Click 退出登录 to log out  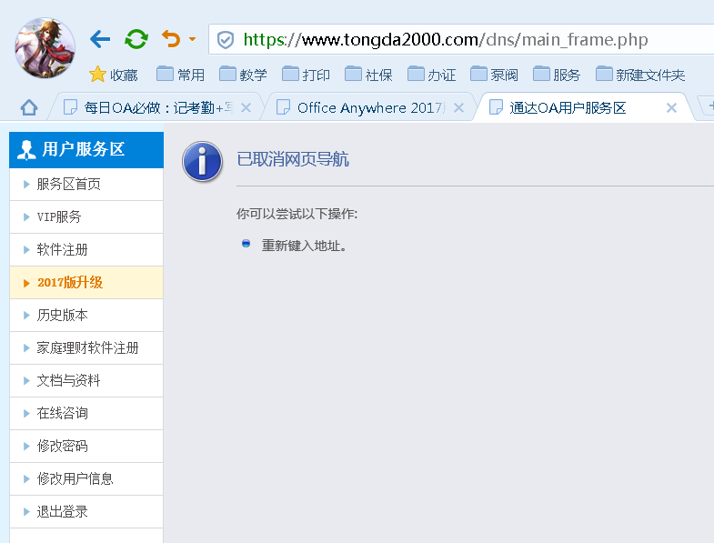(63, 512)
